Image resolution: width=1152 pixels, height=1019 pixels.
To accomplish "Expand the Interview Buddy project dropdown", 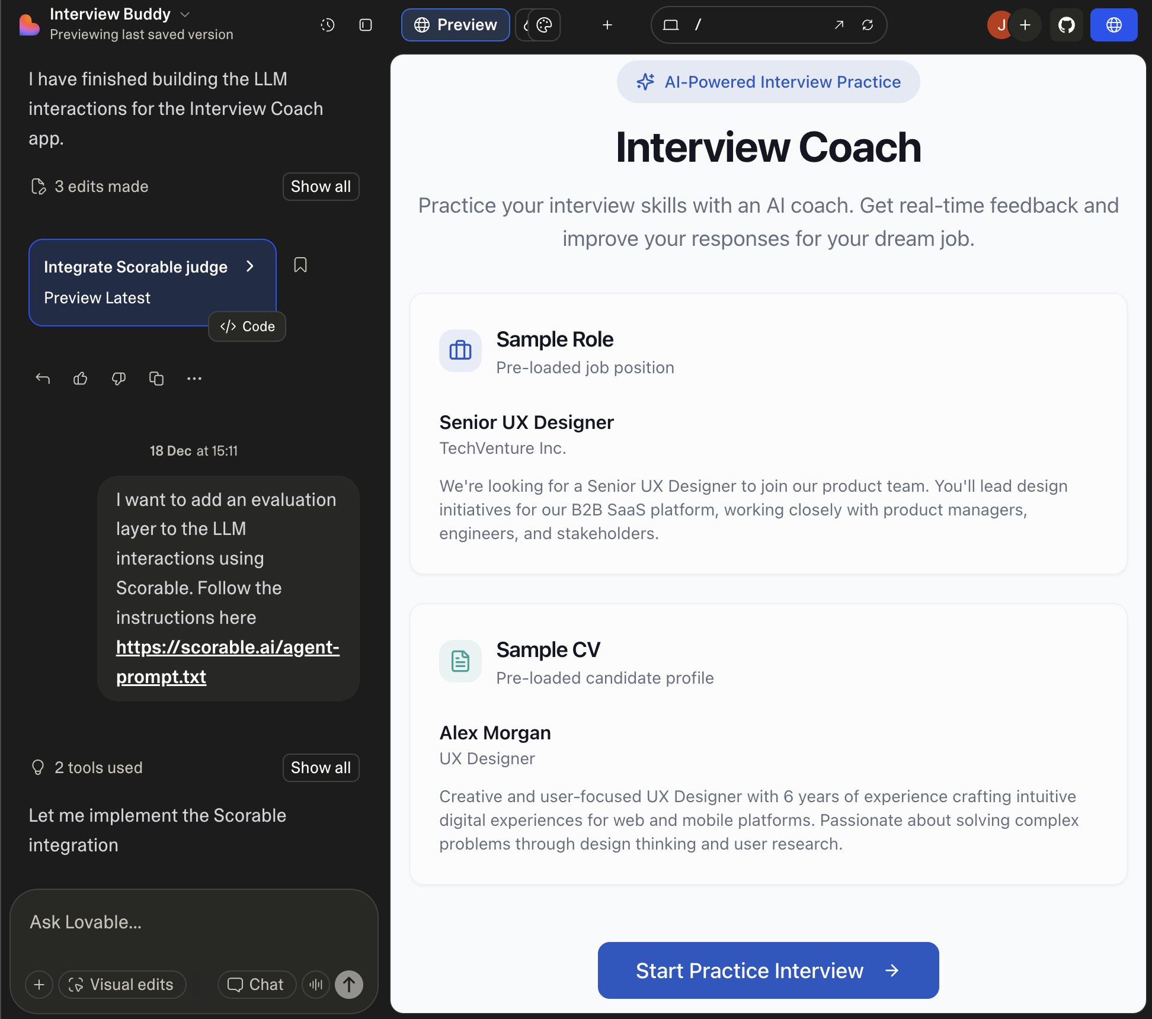I will pyautogui.click(x=185, y=14).
